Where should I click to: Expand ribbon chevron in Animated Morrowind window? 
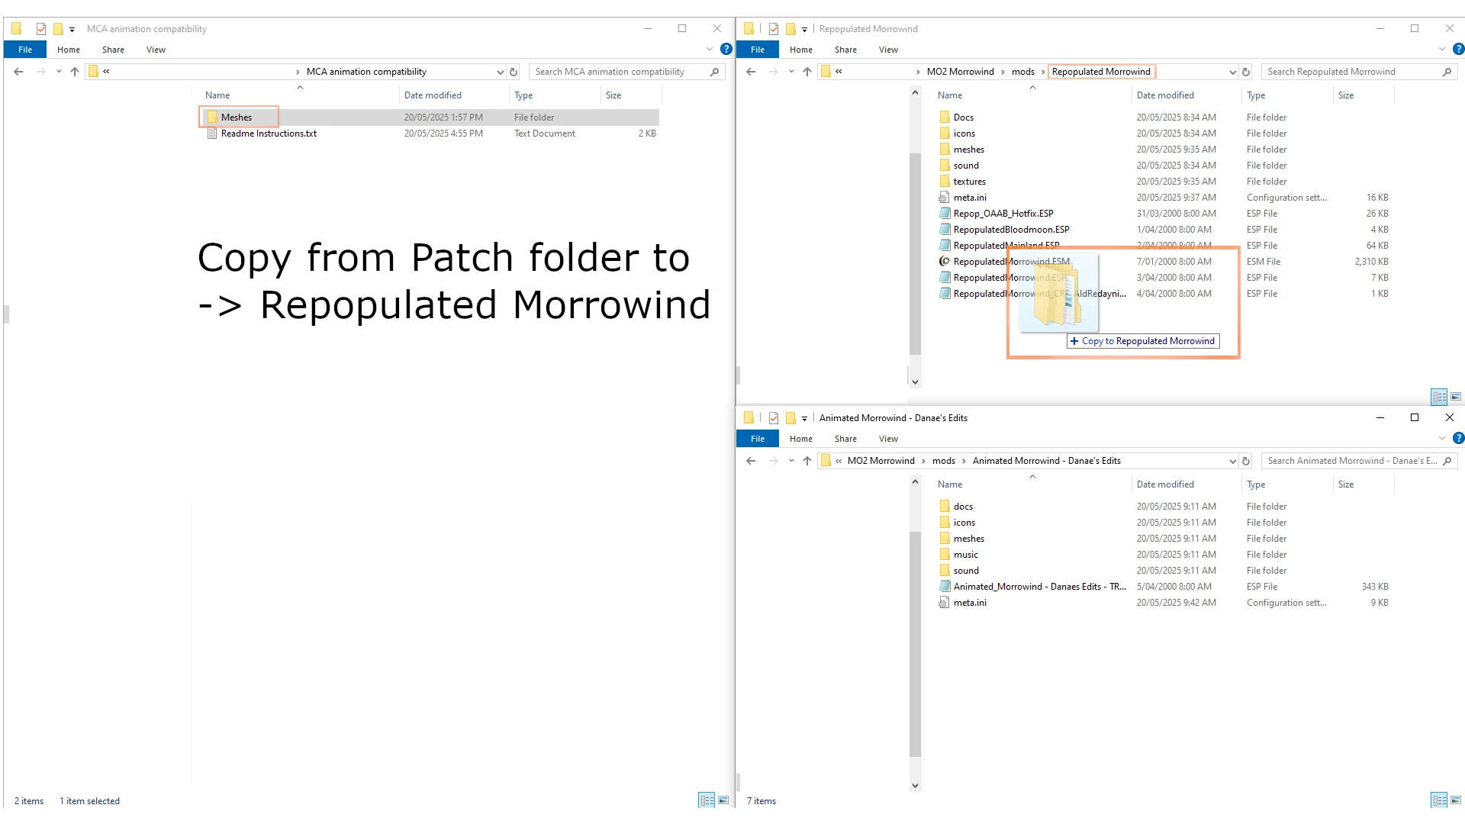click(x=1442, y=438)
